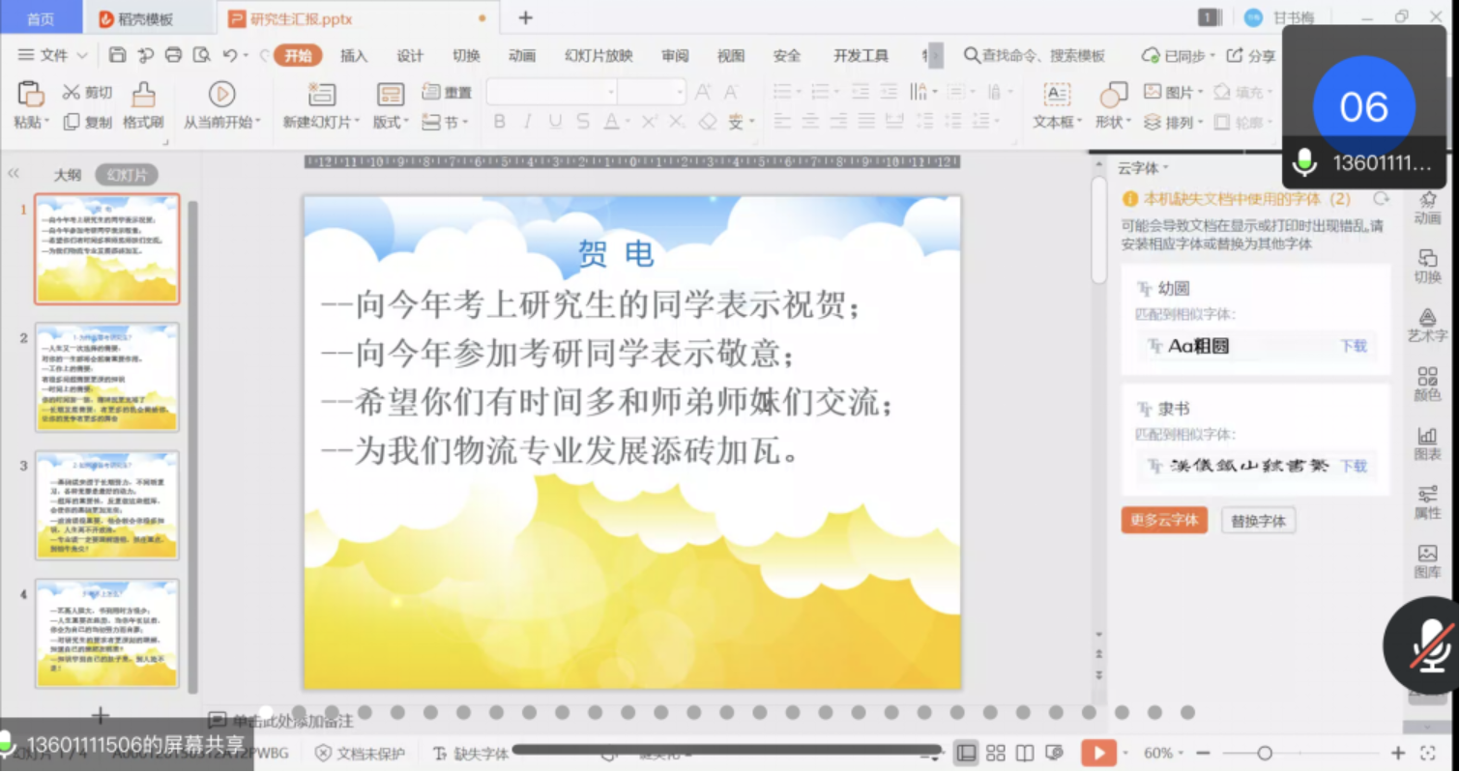Open the Insert (插入) ribbon tab
This screenshot has height=772, width=1460.
(354, 56)
